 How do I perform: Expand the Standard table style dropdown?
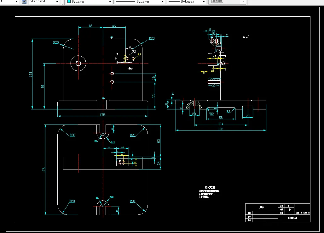coord(57,2)
